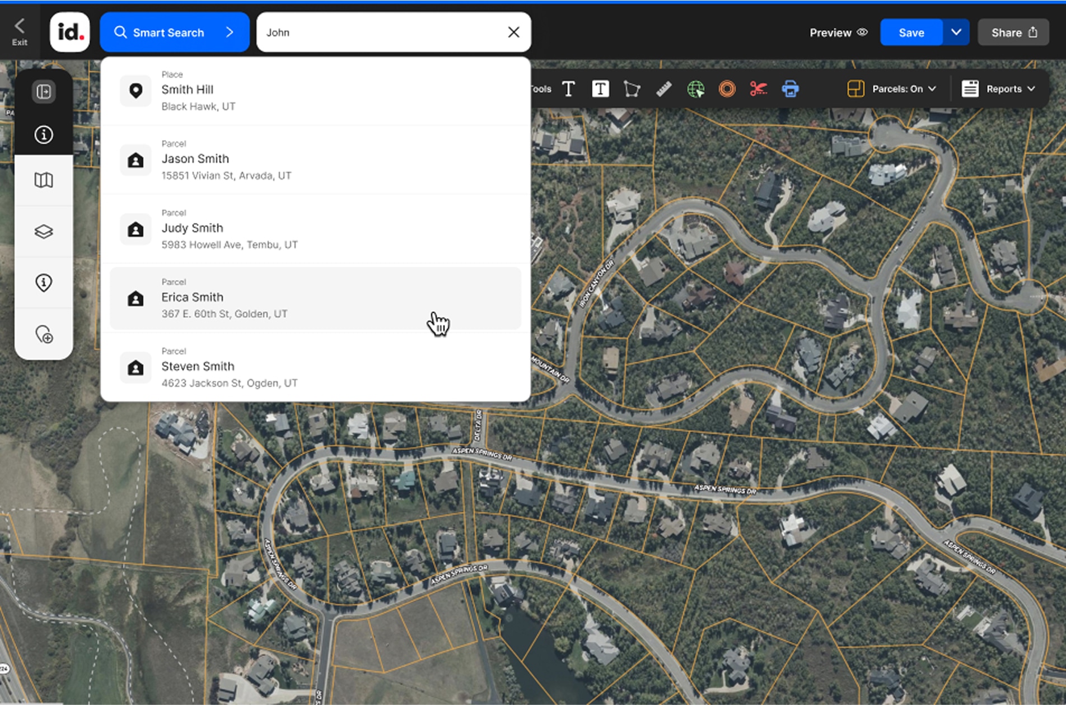1066x705 pixels.
Task: Open the info panel in sidebar
Action: tap(44, 134)
